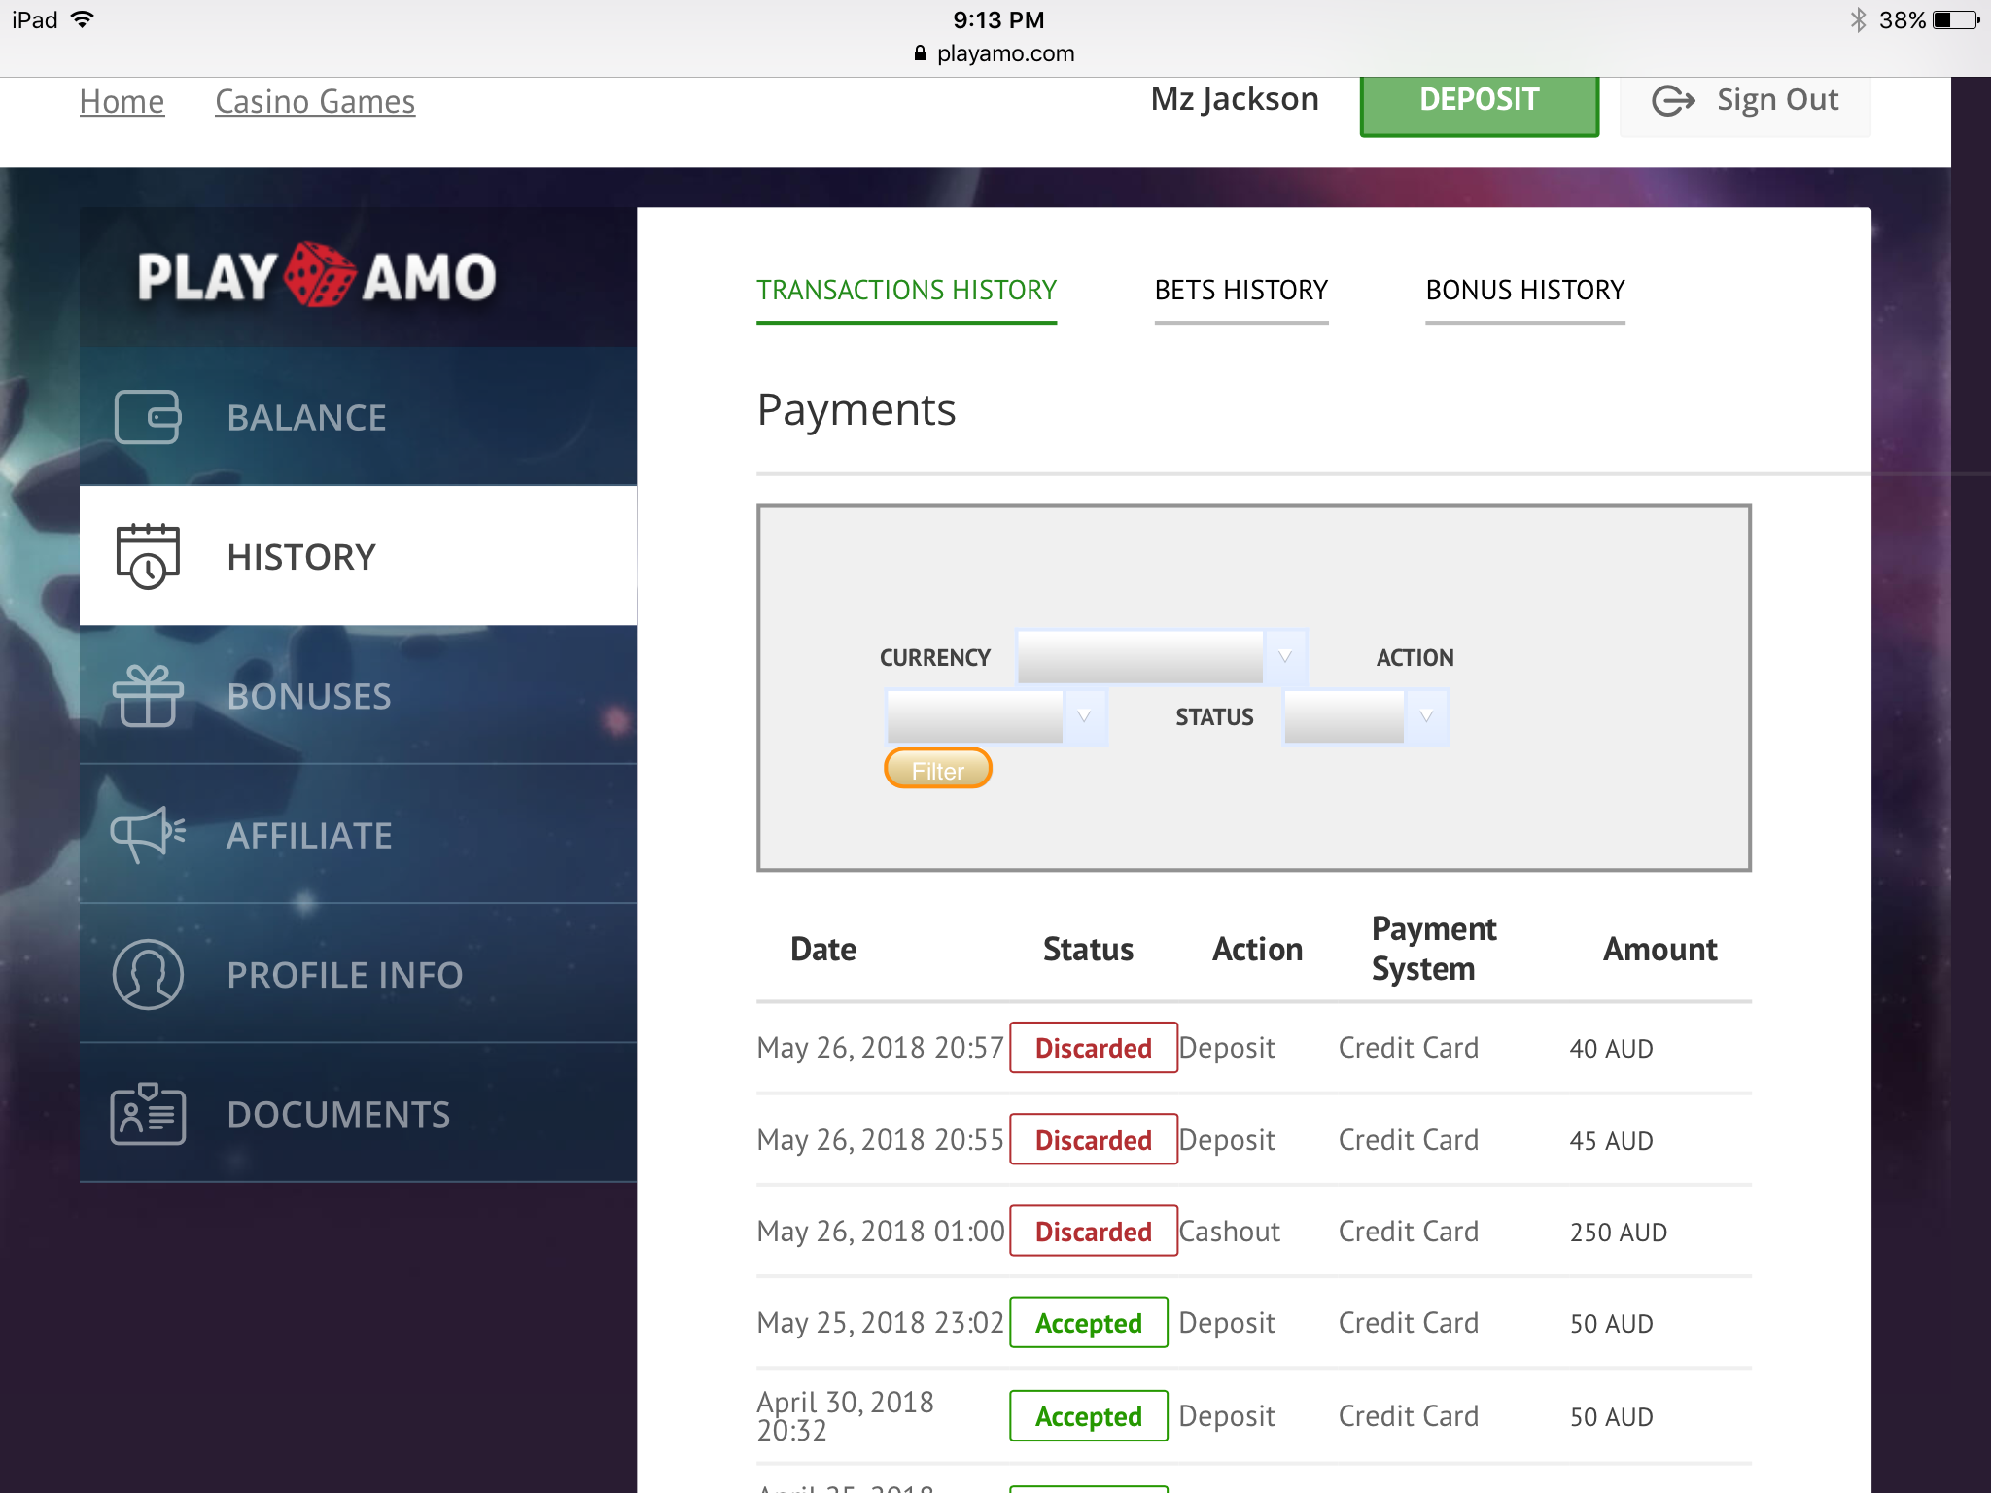Viewport: 1991px width, 1493px height.
Task: Open the BALANCE sidebar section
Action: tap(358, 417)
